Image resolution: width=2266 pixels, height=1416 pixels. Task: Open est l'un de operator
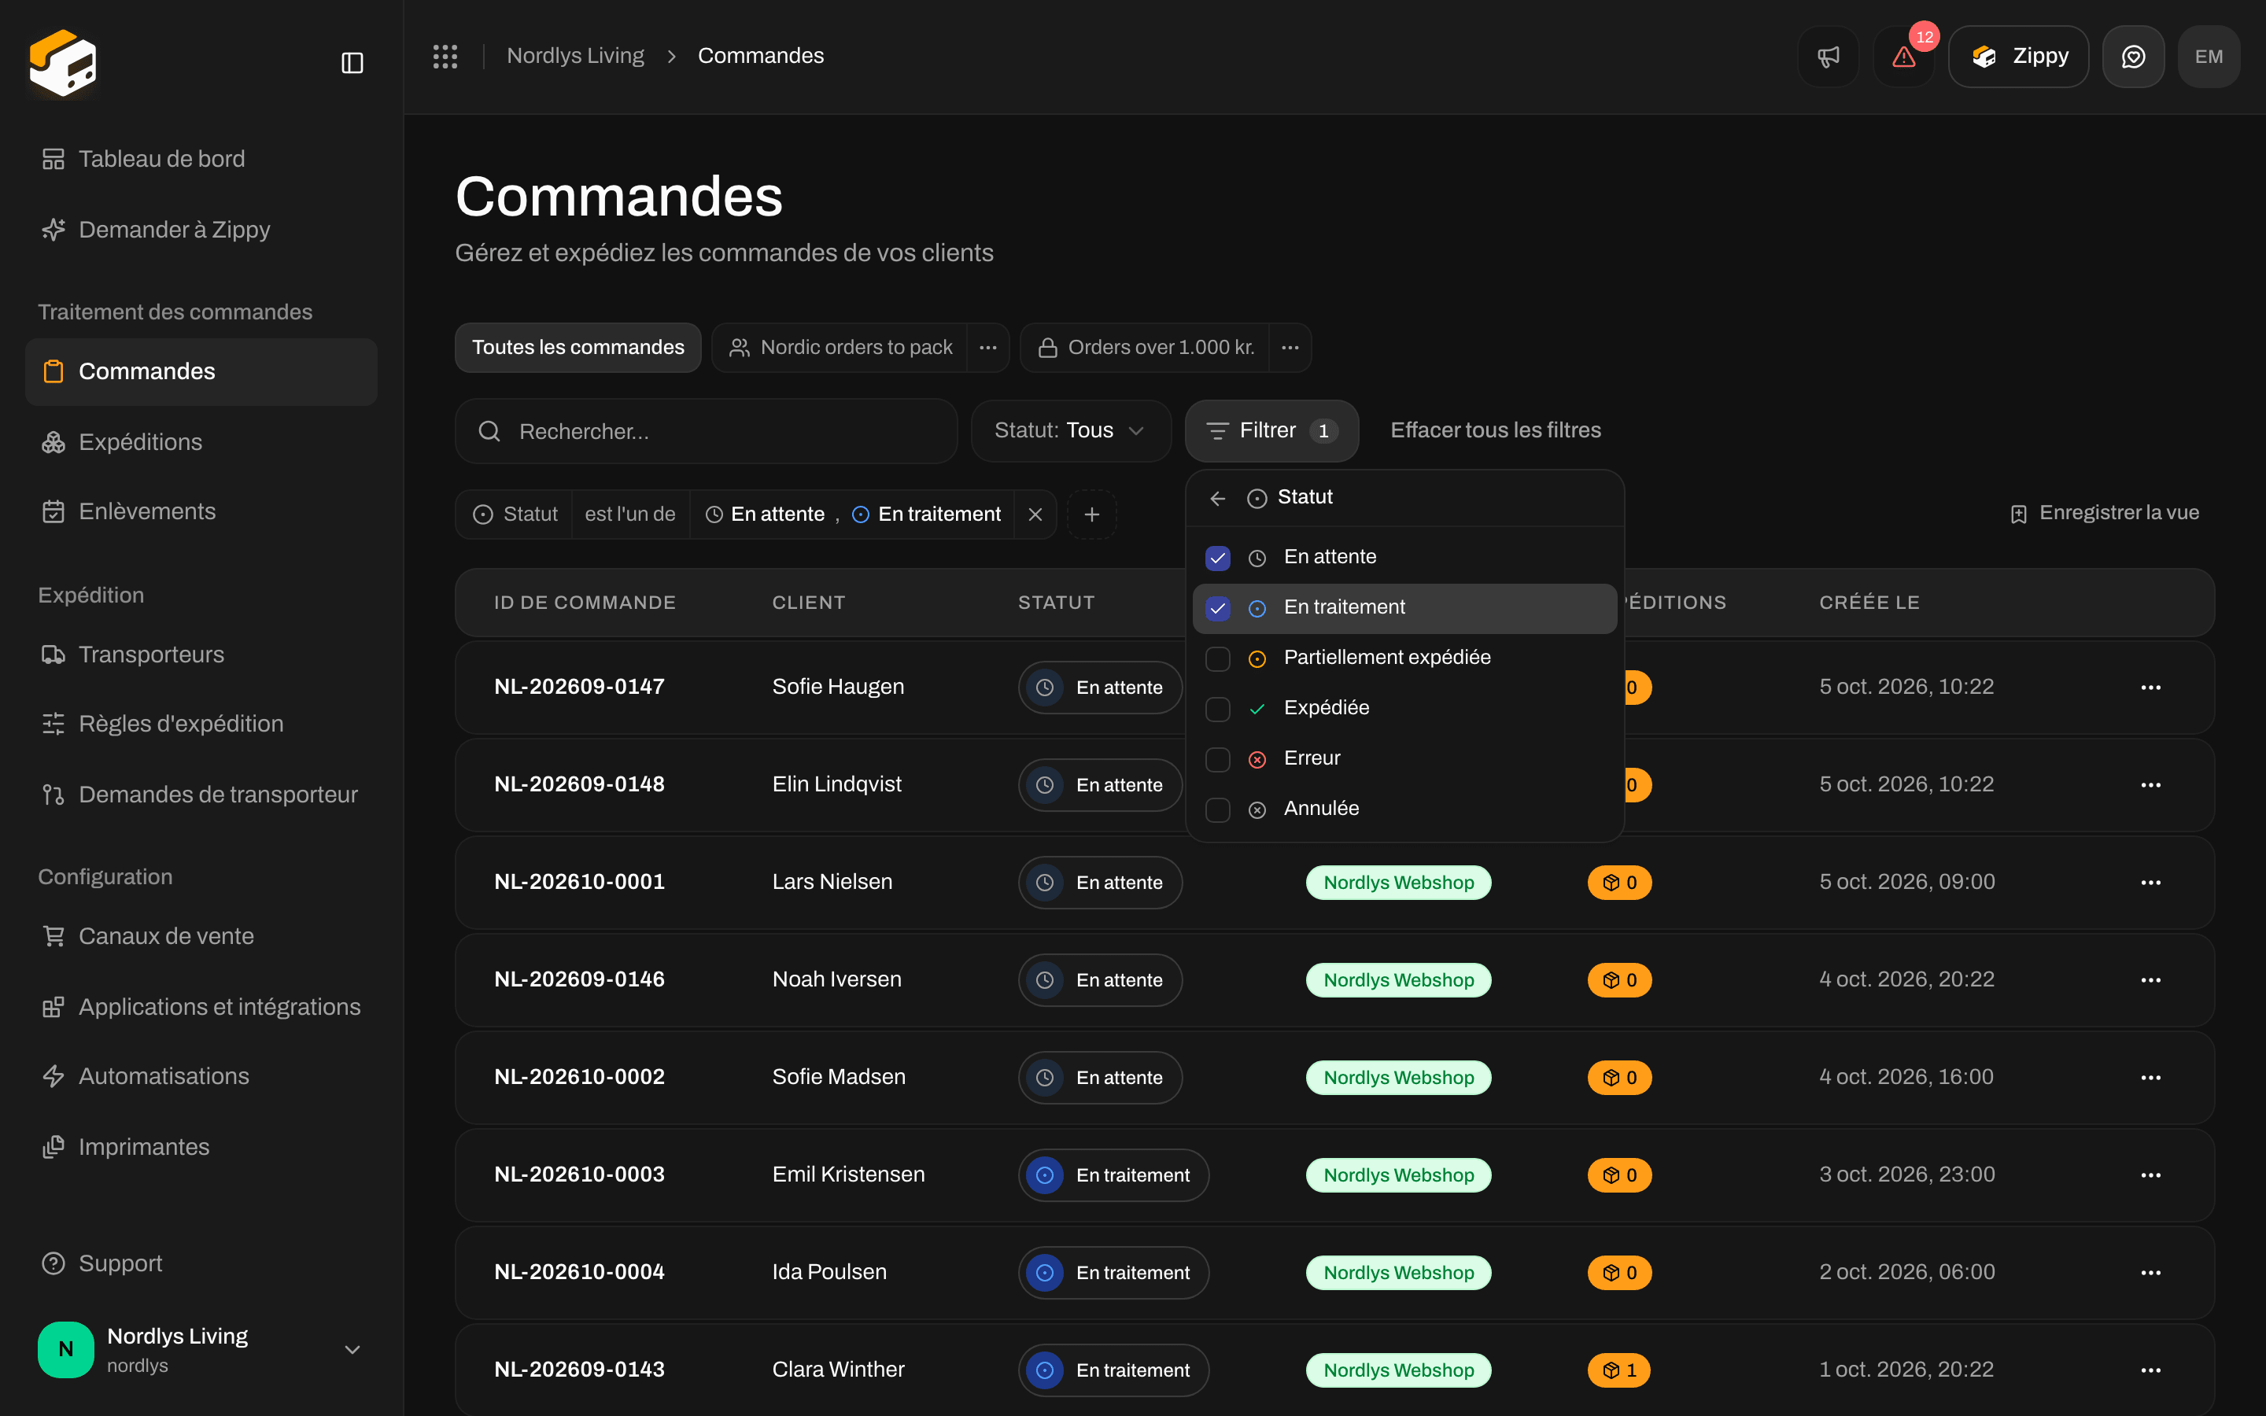[630, 514]
